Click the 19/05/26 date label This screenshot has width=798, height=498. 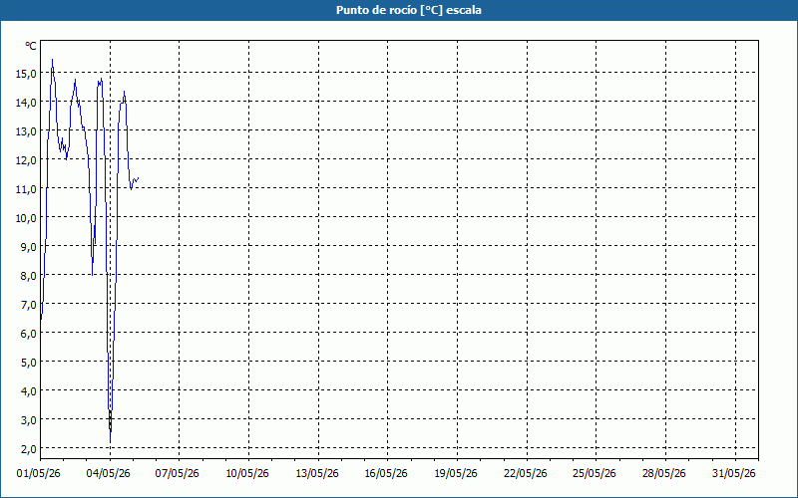(456, 474)
